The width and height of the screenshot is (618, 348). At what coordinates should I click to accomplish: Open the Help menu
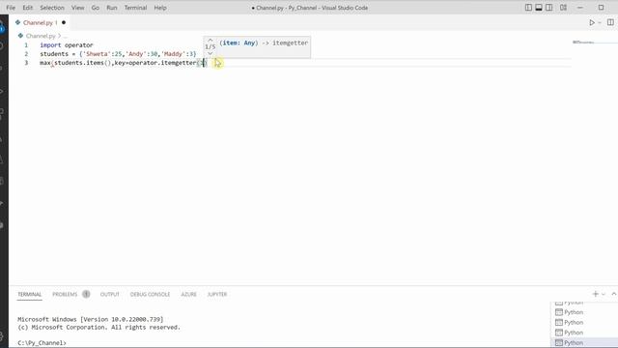(160, 8)
